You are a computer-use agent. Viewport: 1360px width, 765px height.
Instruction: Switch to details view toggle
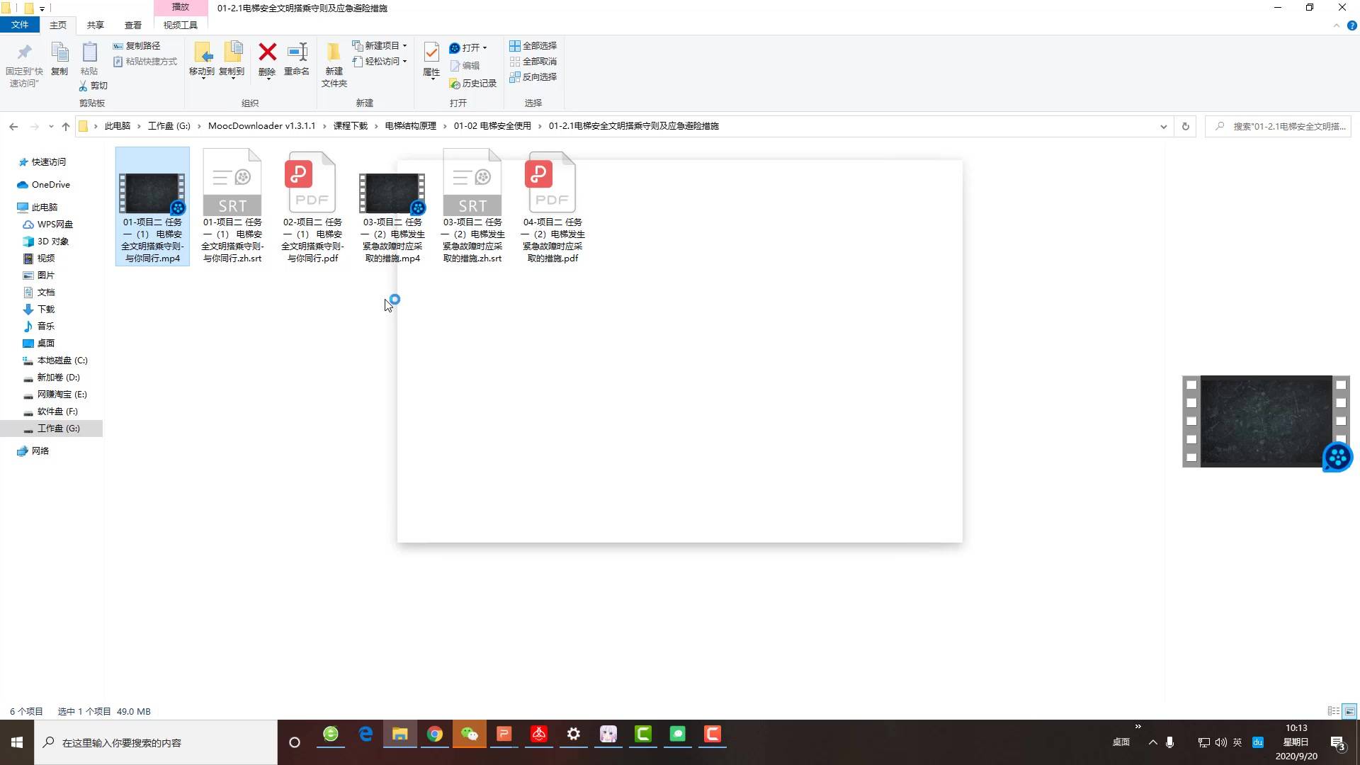(1333, 711)
